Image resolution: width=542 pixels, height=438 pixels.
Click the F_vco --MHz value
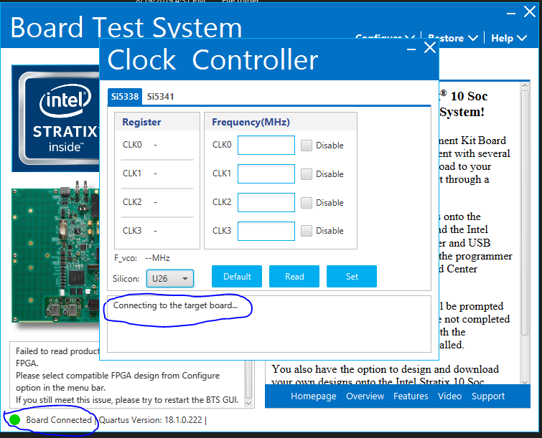[x=157, y=258]
